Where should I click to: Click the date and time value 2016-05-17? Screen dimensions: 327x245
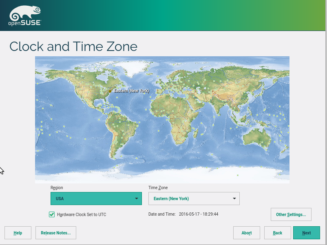point(199,214)
